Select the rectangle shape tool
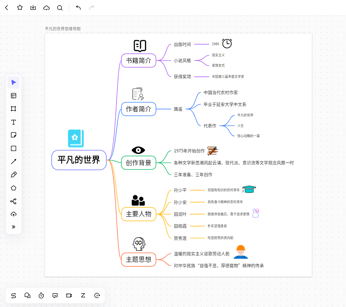The height and width of the screenshot is (307, 346). click(14, 148)
